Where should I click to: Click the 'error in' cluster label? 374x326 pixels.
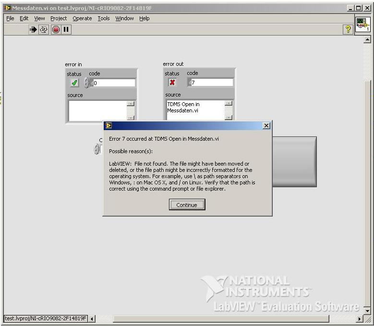pyautogui.click(x=73, y=64)
